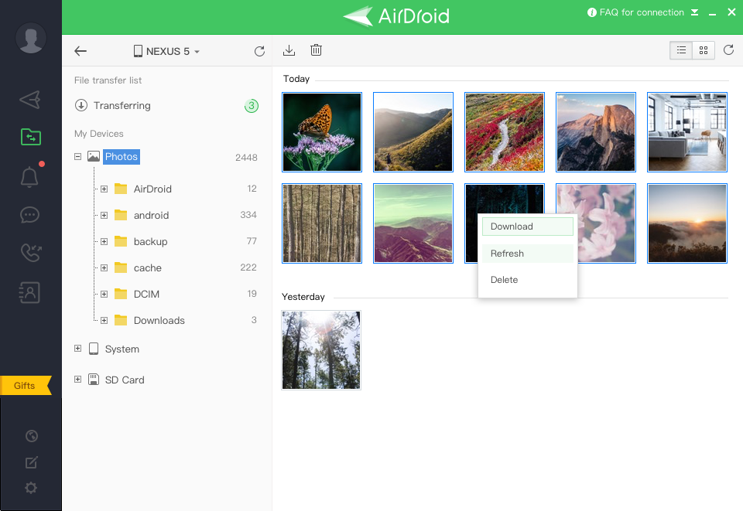Click the back arrow in device panel
Image resolution: width=743 pixels, height=511 pixels.
[x=80, y=51]
